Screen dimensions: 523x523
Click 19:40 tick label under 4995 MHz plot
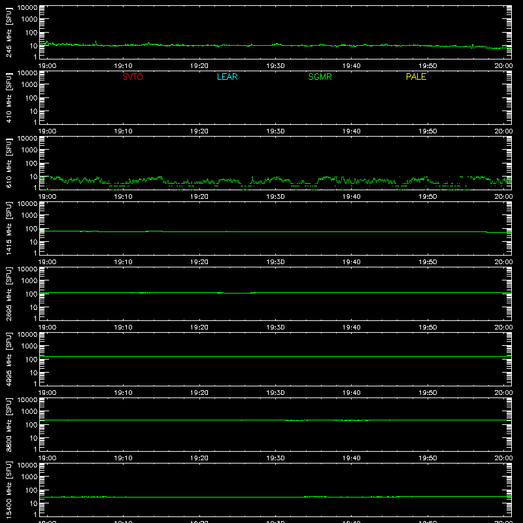[x=352, y=393]
